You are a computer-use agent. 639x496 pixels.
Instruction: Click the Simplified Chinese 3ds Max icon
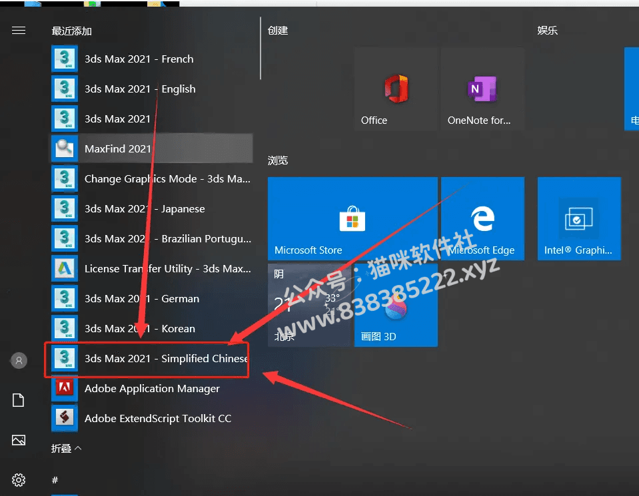coord(65,358)
